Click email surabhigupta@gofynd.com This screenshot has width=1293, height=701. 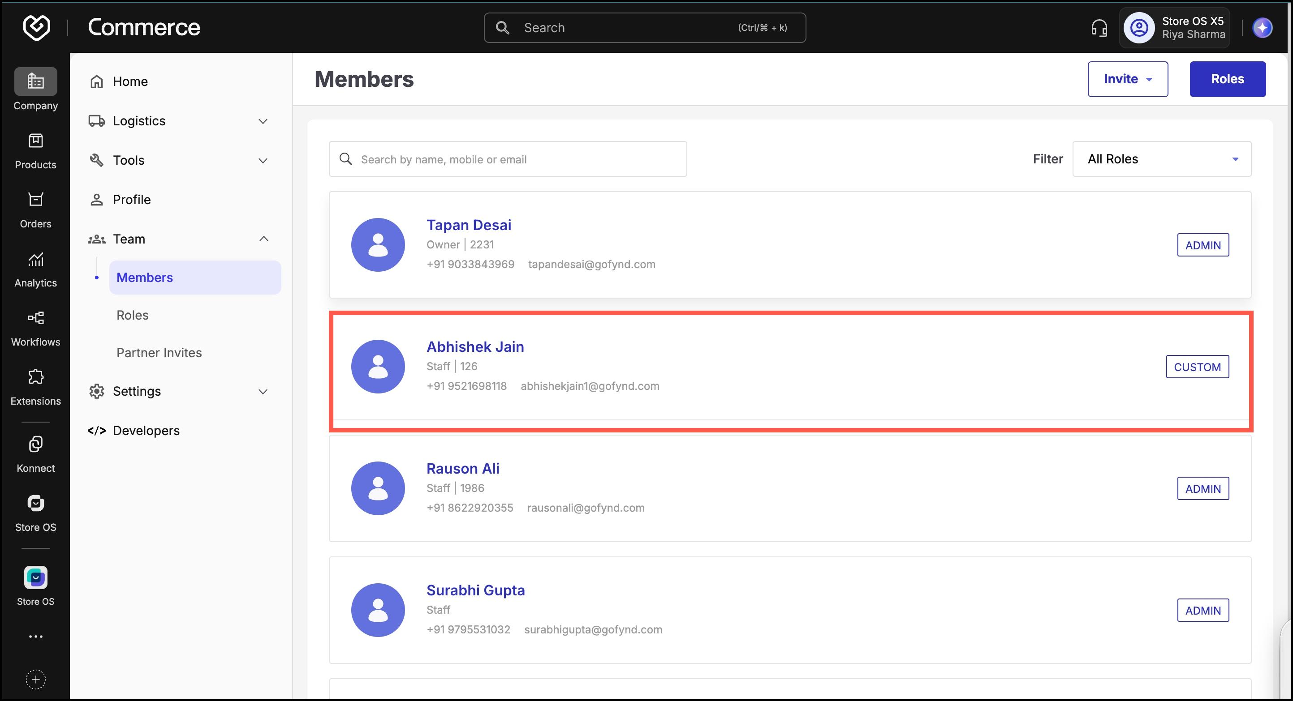click(x=593, y=630)
